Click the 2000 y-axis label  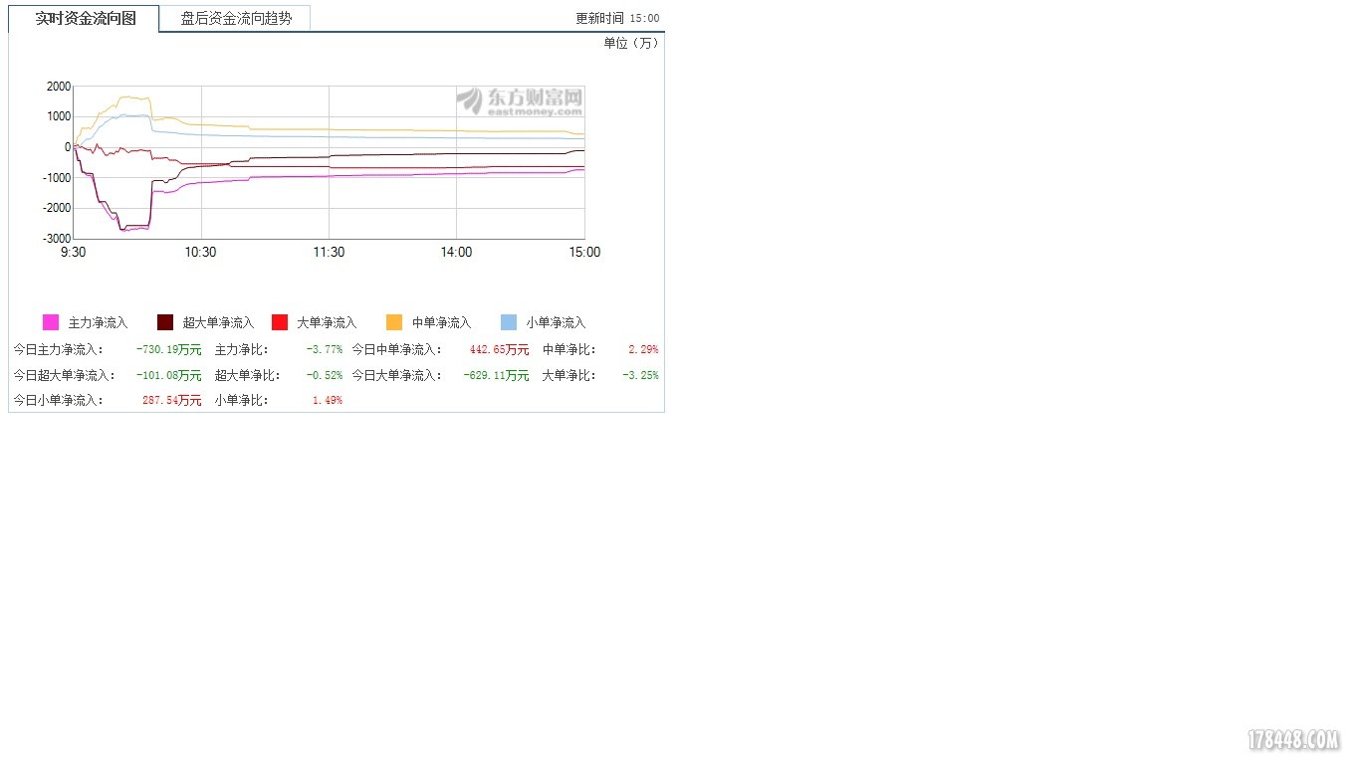coord(59,87)
